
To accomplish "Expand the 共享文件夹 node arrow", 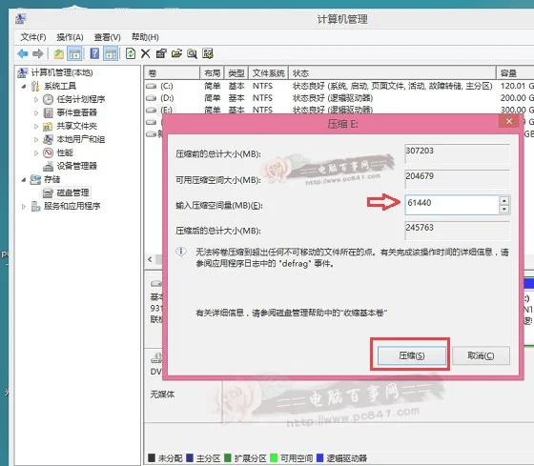I will [36, 127].
